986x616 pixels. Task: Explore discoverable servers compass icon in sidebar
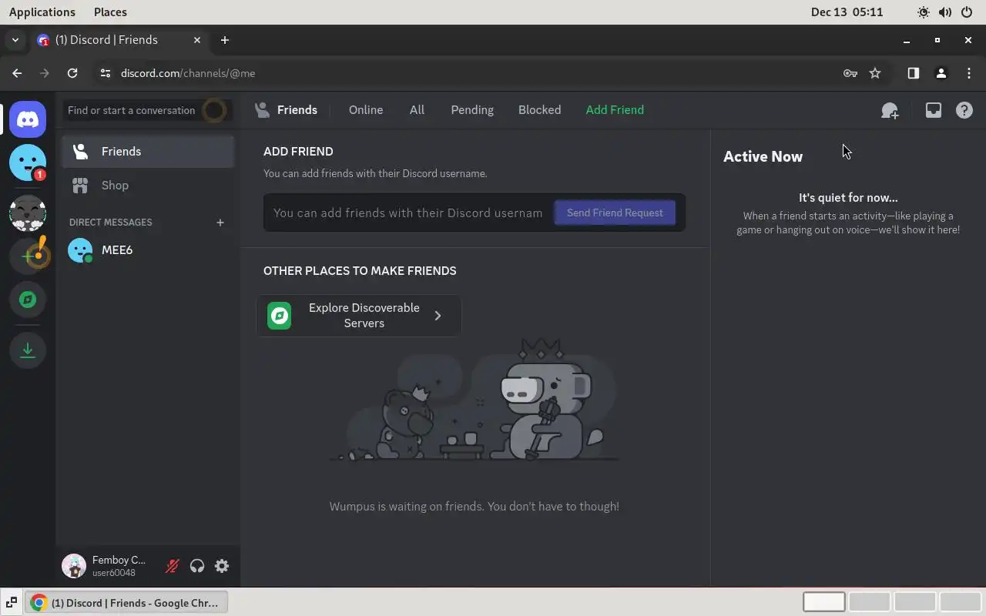click(x=28, y=300)
